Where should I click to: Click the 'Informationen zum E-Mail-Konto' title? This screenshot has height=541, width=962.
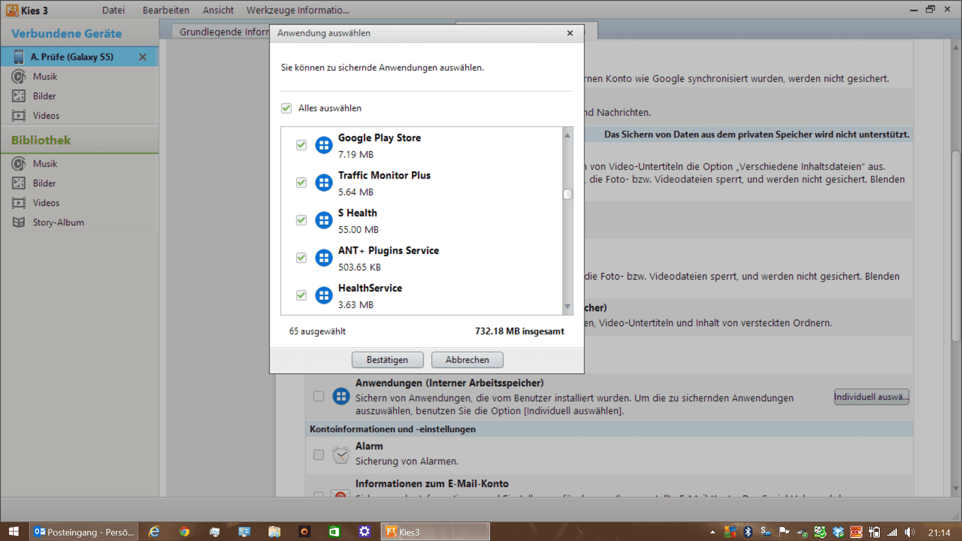pyautogui.click(x=432, y=483)
